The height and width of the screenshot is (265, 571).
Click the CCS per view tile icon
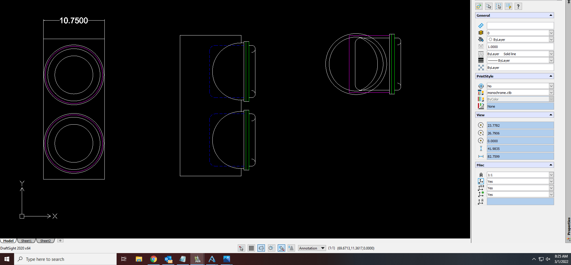(x=481, y=195)
